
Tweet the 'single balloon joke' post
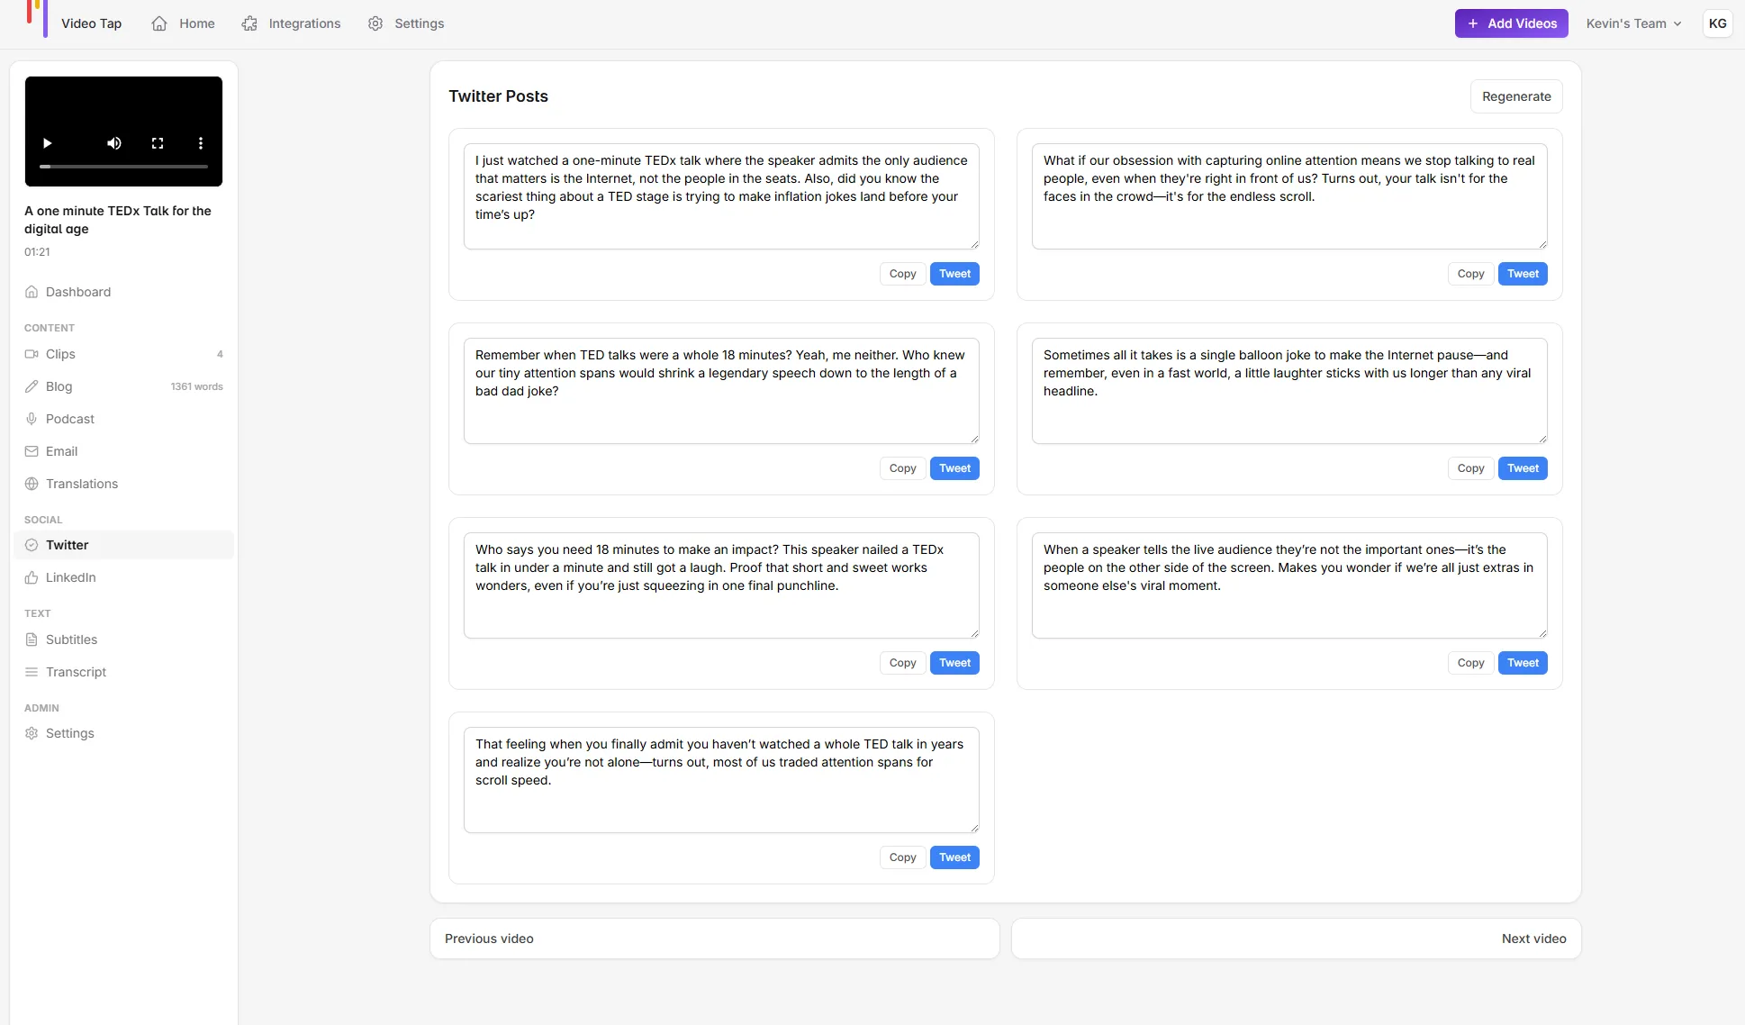click(1523, 468)
